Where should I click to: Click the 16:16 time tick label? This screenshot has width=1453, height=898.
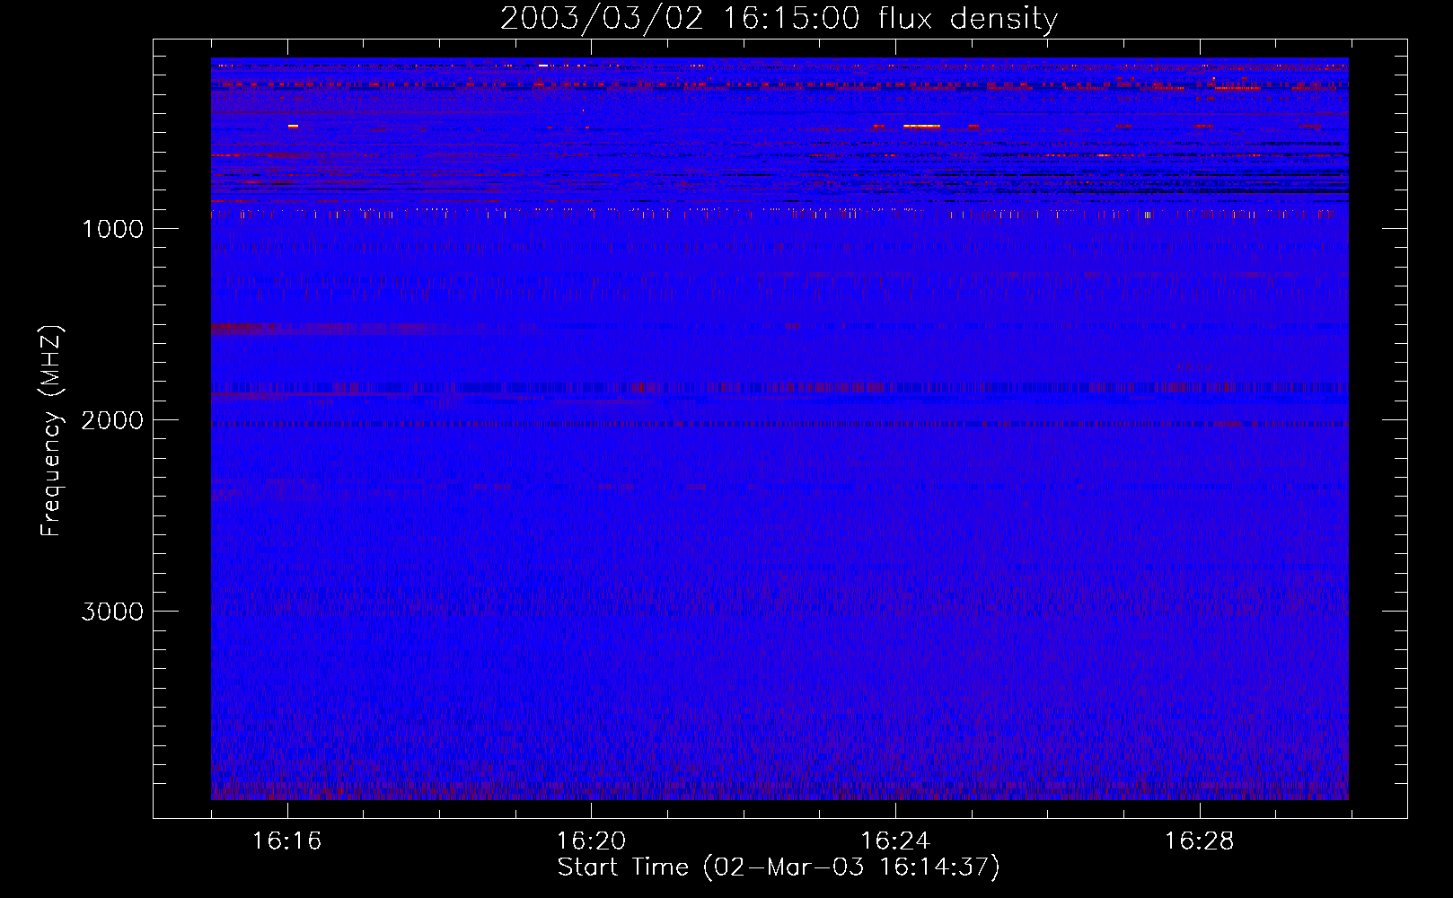[287, 841]
